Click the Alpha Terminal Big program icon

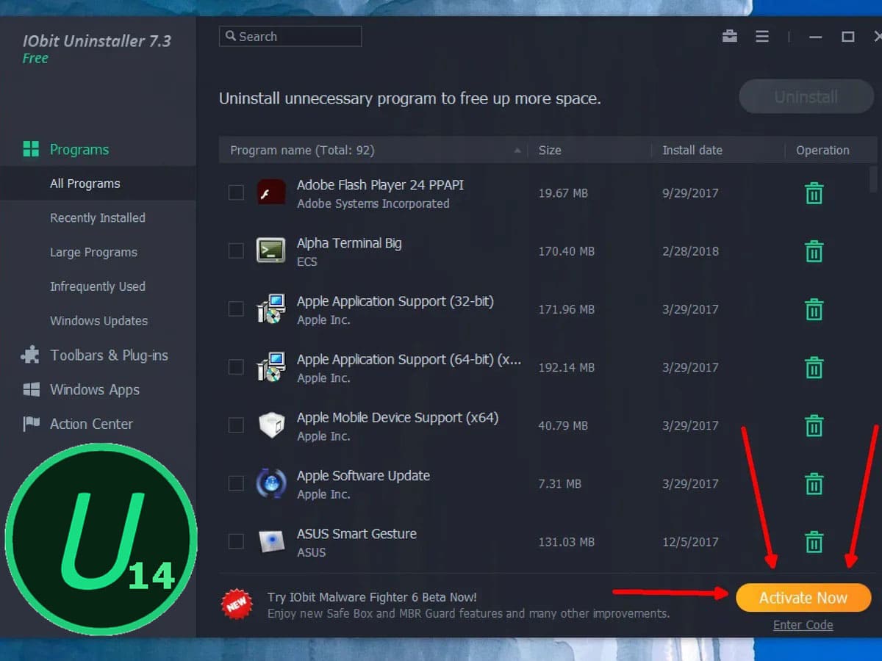pyautogui.click(x=271, y=250)
